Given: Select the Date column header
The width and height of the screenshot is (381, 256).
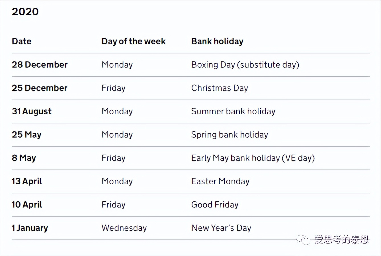Looking at the screenshot, I should (x=22, y=42).
